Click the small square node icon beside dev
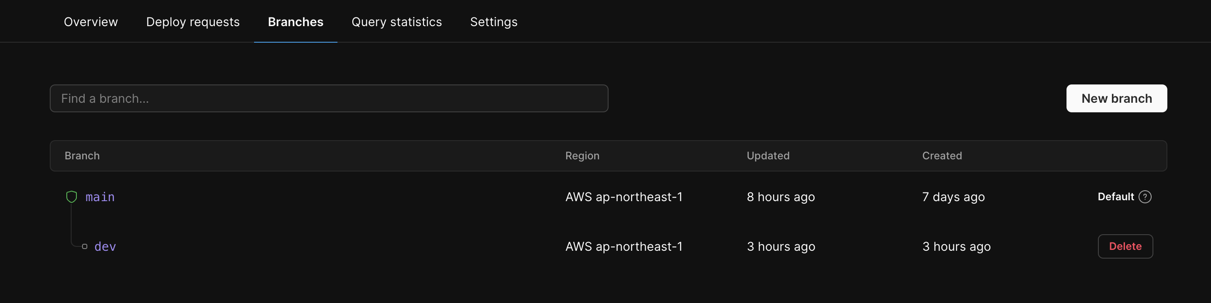 point(85,247)
